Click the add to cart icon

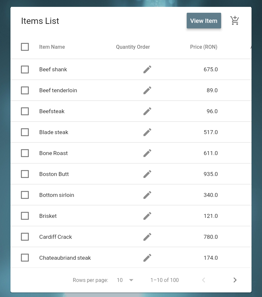click(x=235, y=21)
